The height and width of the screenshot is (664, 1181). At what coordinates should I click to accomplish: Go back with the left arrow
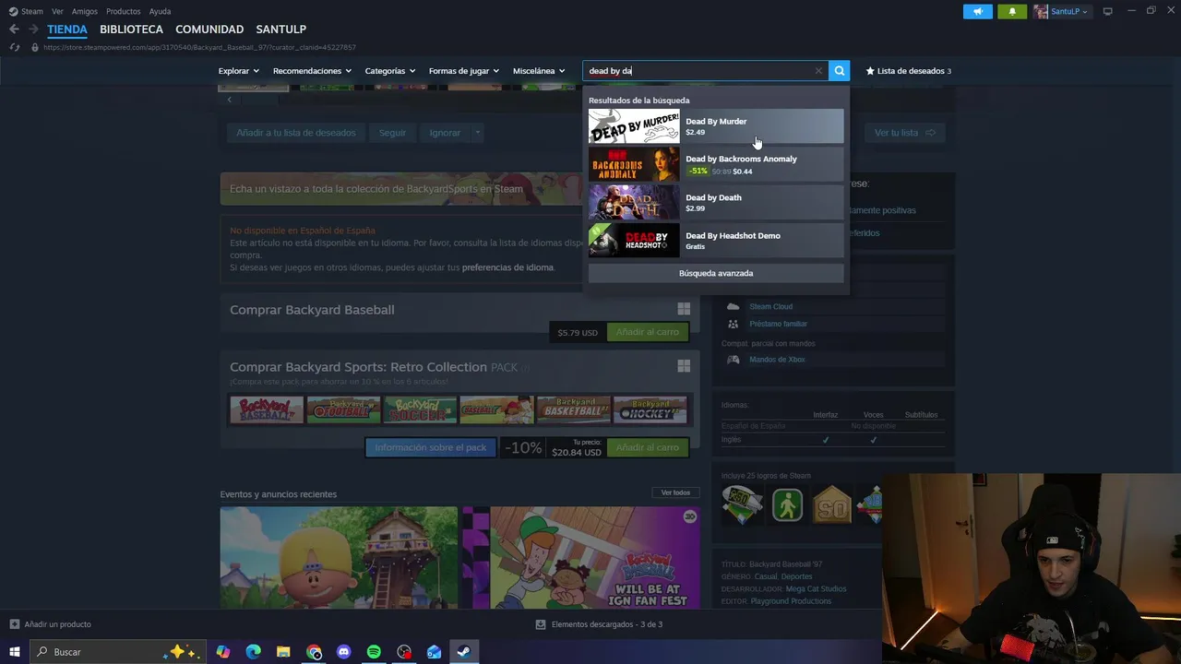pyautogui.click(x=14, y=30)
